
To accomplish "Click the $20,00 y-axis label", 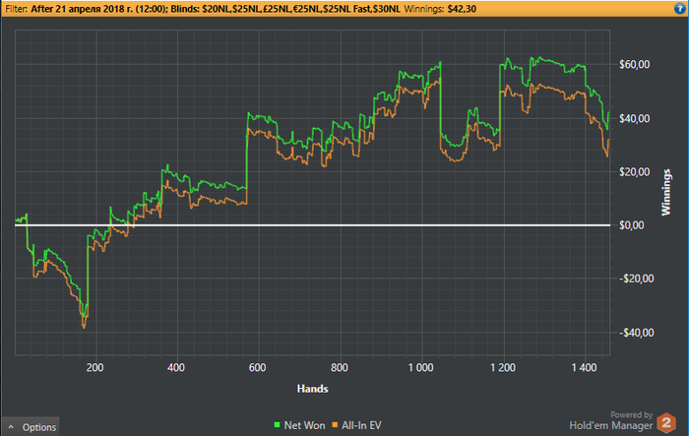I will (x=635, y=171).
